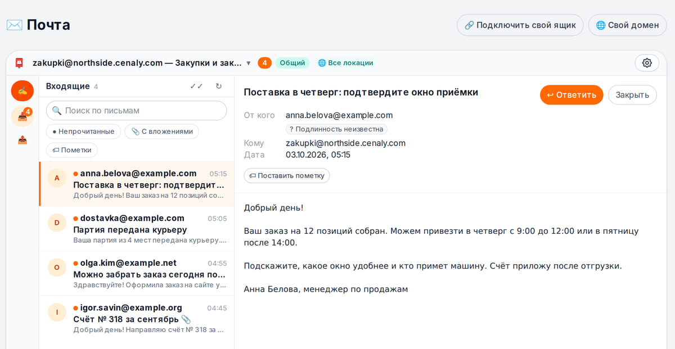Click the orange unread count badge 4
The height and width of the screenshot is (349, 675).
pyautogui.click(x=264, y=63)
